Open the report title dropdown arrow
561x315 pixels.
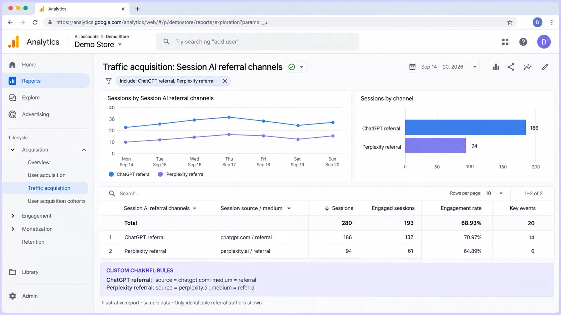(302, 67)
